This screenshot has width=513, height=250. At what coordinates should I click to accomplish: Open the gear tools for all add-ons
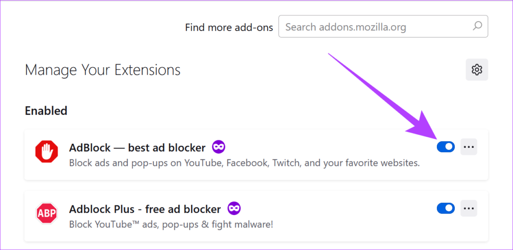click(x=477, y=69)
